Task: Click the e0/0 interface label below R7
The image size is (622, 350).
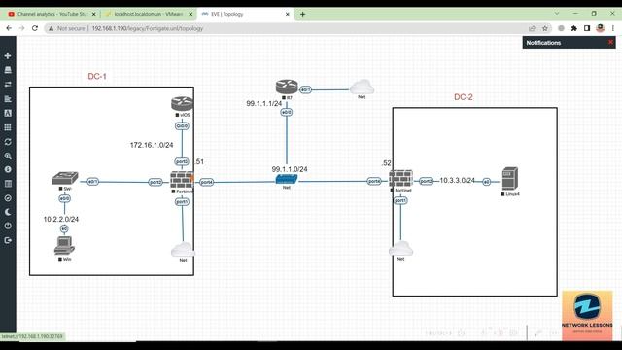Action: click(x=287, y=113)
